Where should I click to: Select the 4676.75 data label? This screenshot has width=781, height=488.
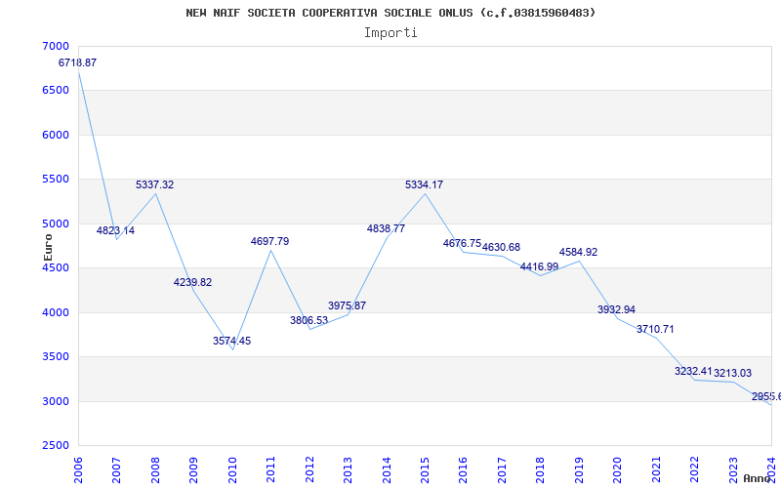pyautogui.click(x=462, y=243)
